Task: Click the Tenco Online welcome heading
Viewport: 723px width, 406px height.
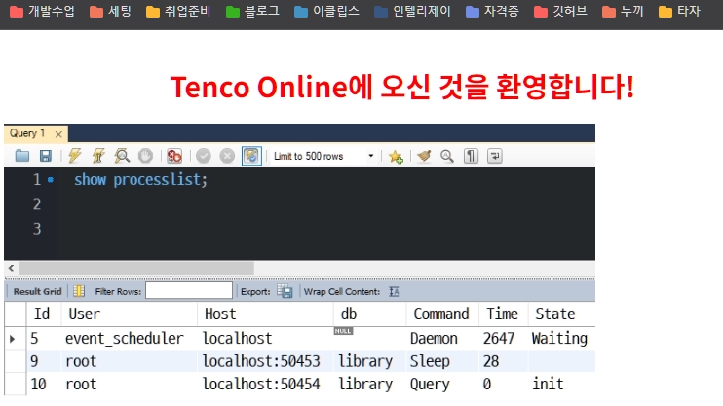Action: pos(402,87)
